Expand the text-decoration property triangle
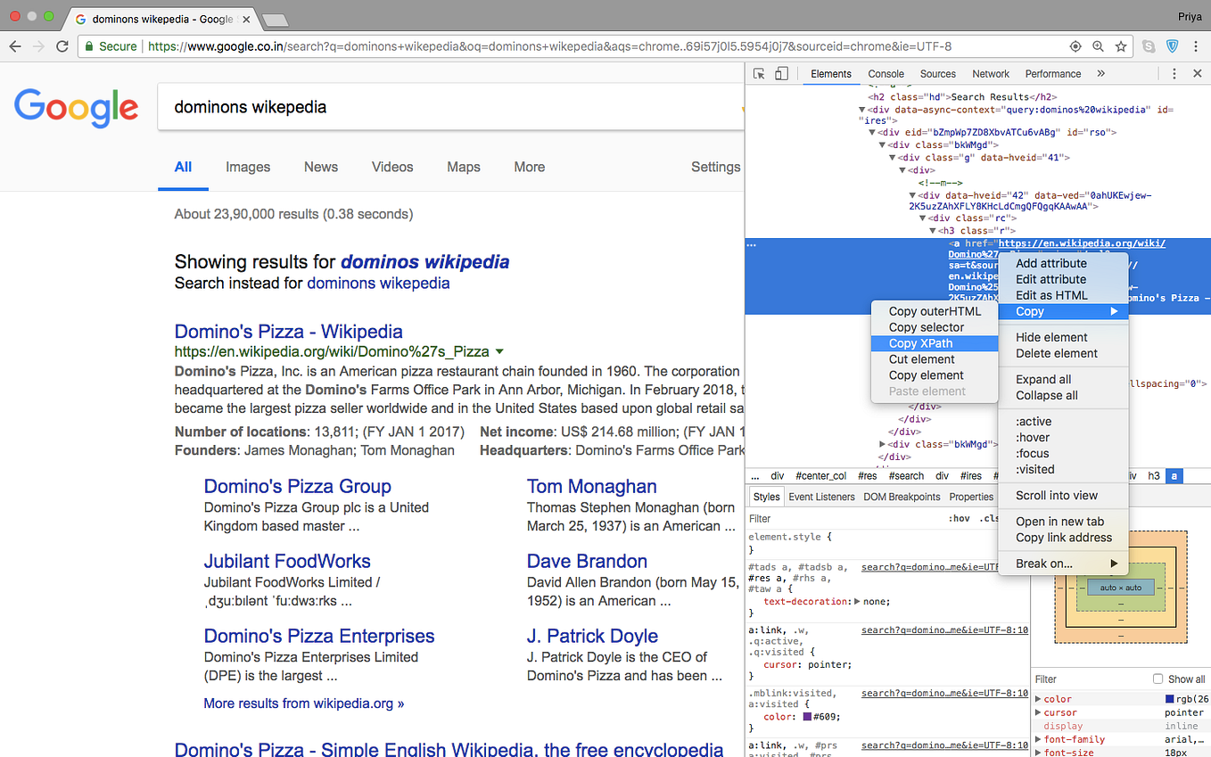1211x757 pixels. (857, 601)
